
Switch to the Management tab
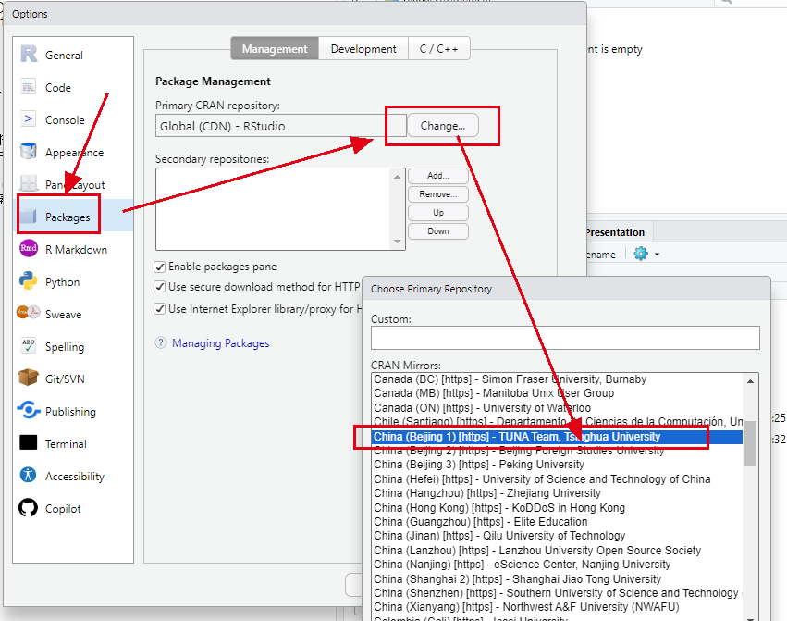(275, 49)
